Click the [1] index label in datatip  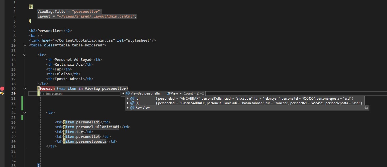pyautogui.click(x=137, y=103)
